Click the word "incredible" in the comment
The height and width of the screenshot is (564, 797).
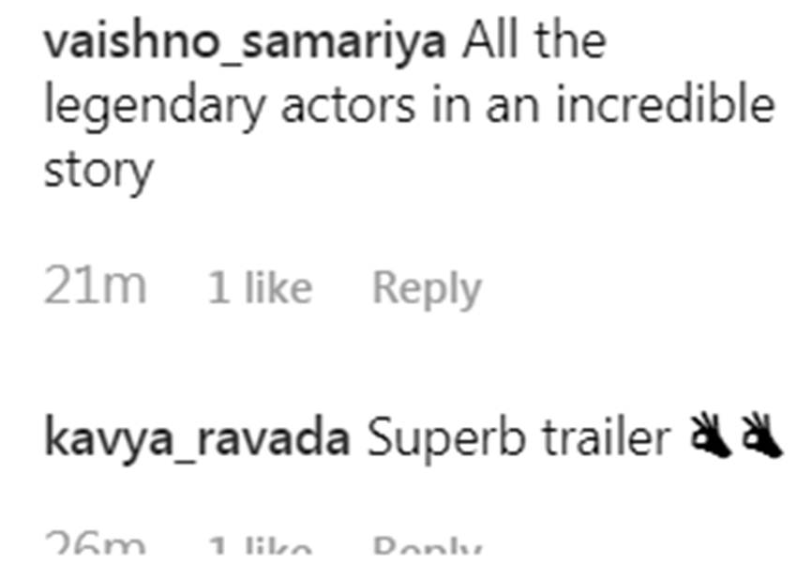click(x=666, y=106)
